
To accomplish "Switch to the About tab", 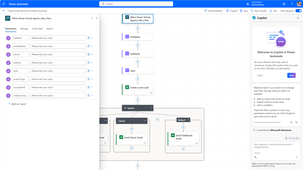I will (50, 28).
